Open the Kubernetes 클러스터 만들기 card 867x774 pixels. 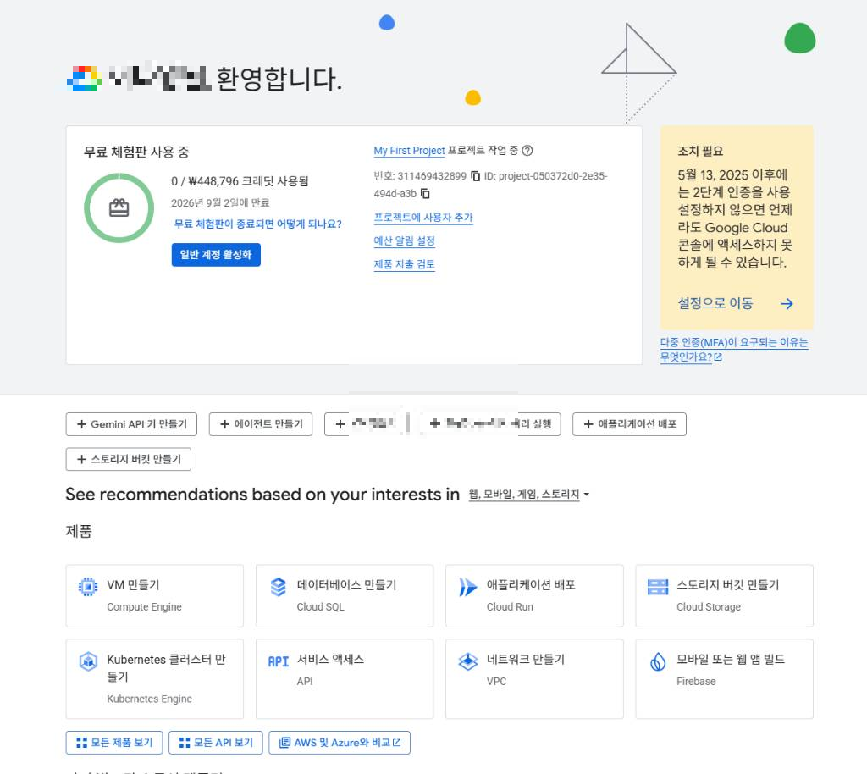[x=154, y=679]
